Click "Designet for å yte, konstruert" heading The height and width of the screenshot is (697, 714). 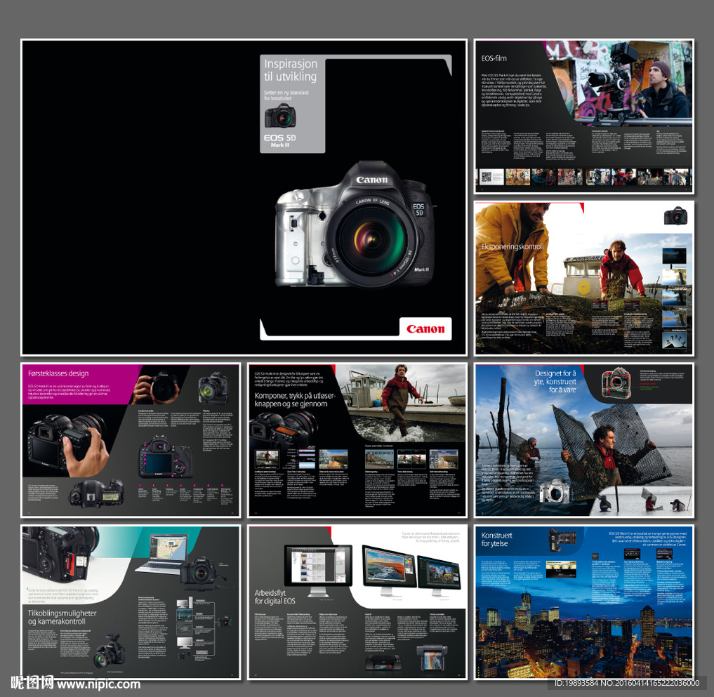[x=555, y=382]
